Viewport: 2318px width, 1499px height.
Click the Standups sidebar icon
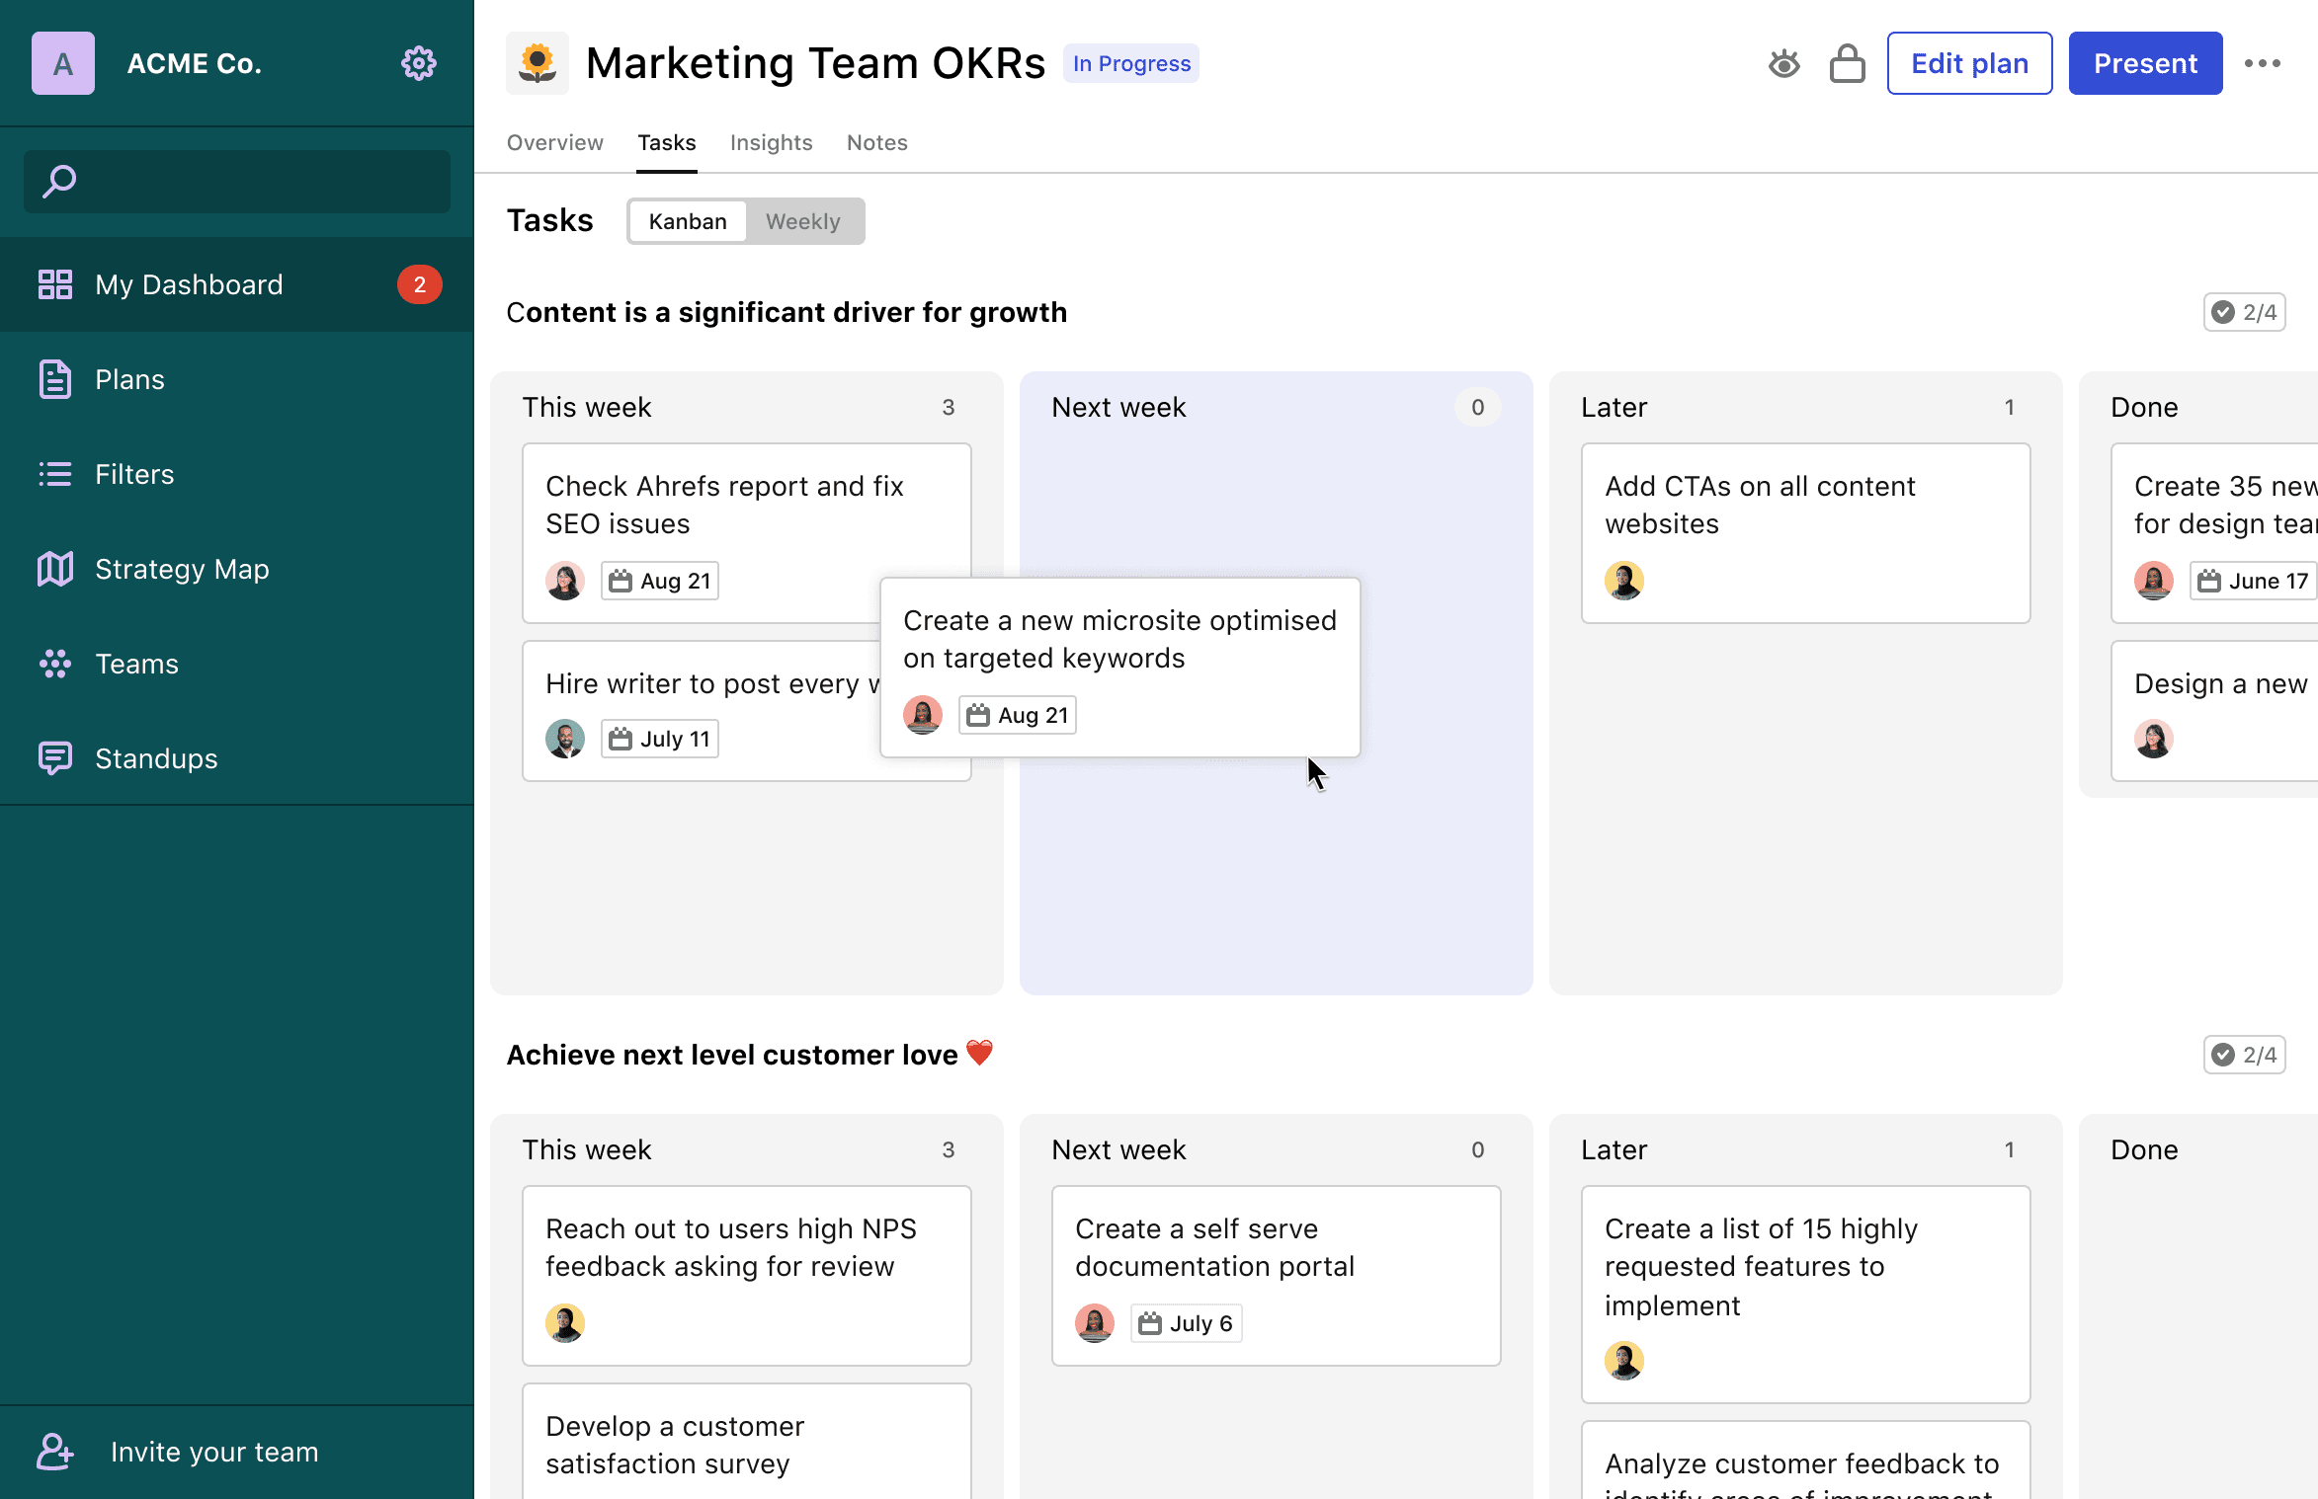click(55, 758)
